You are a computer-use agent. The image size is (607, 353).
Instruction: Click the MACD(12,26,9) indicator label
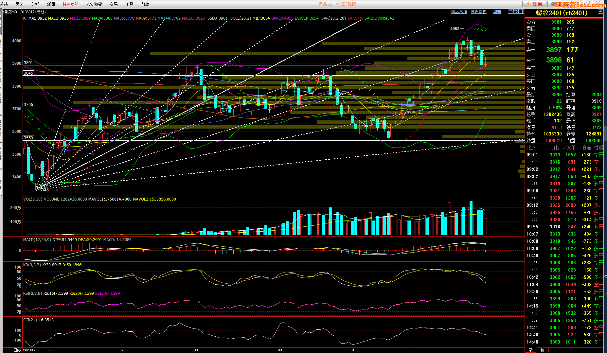pos(37,240)
